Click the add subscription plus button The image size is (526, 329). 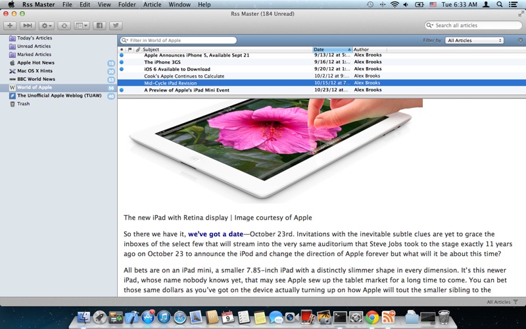(x=10, y=26)
